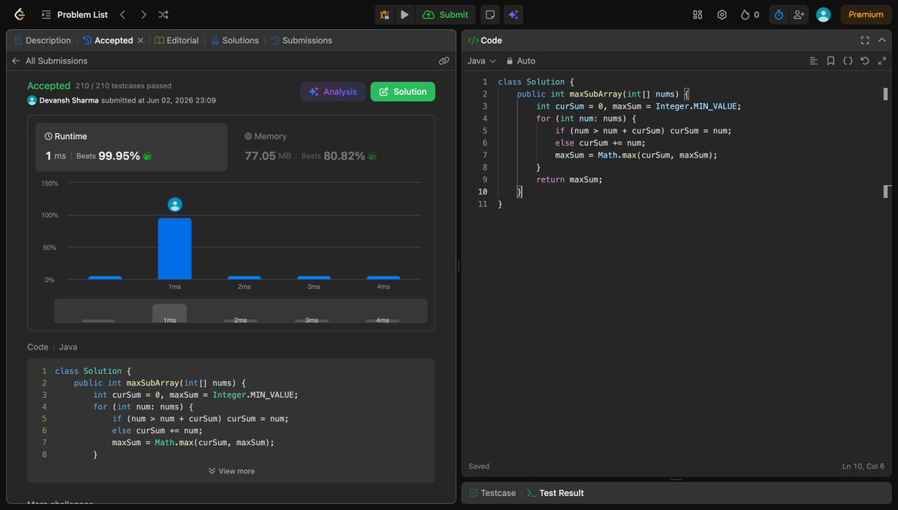Open the Submissions tab

[x=301, y=40]
